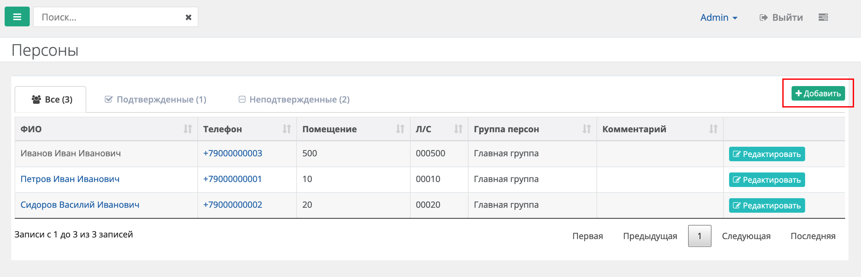Select account number 00020 cell
Screen dimensions: 861x277
439,205
